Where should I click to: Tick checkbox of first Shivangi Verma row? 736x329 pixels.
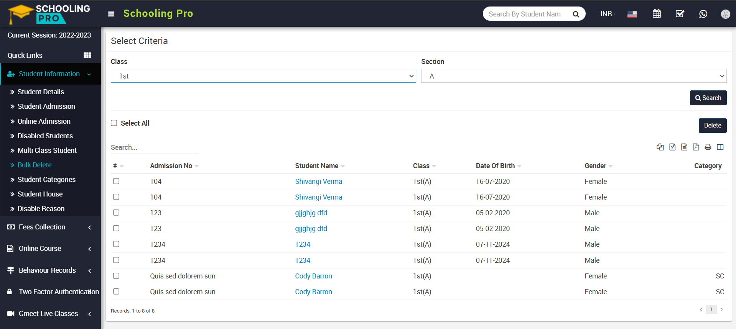[x=116, y=181]
